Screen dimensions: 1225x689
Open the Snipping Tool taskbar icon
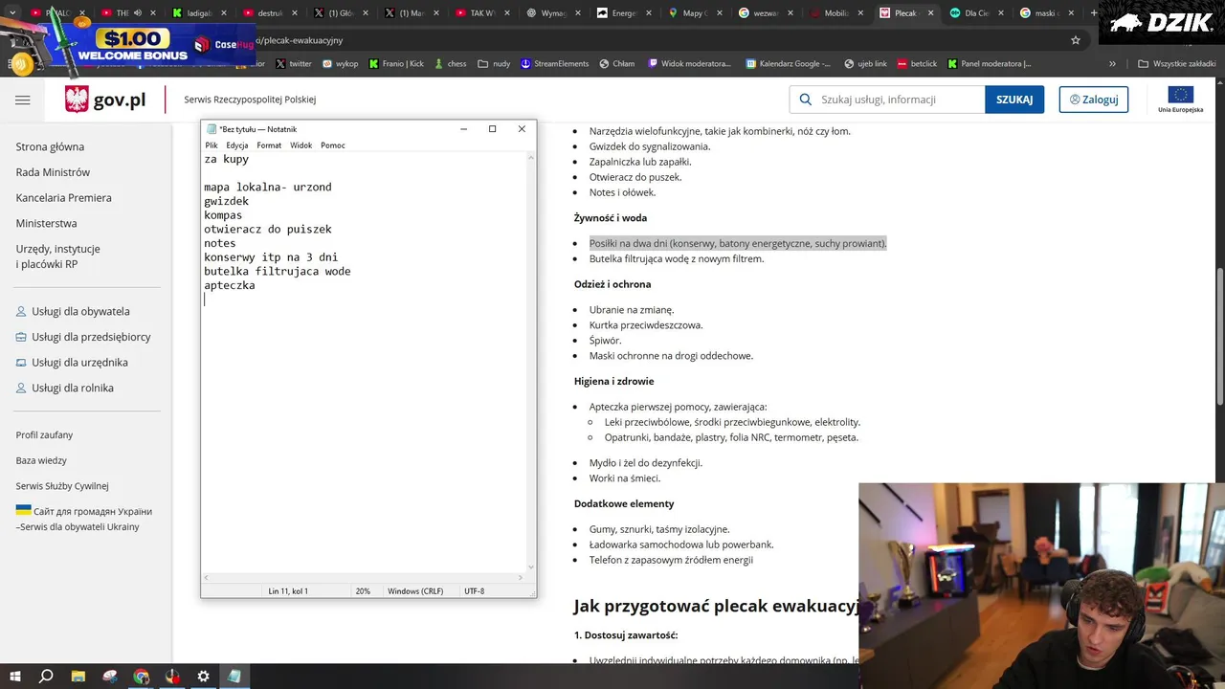(110, 677)
